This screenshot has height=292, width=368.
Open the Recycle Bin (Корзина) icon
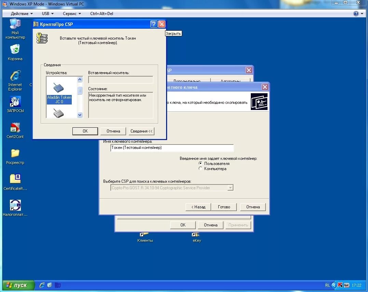tap(15, 53)
